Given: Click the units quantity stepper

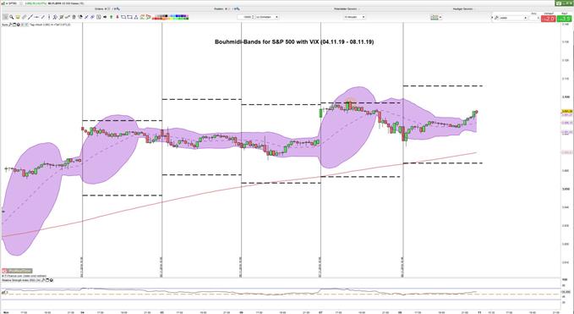Looking at the screenshot, I should [253, 17].
